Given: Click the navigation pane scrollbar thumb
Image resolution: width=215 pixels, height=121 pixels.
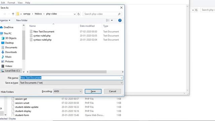Looking at the screenshot, I should coord(24,45).
